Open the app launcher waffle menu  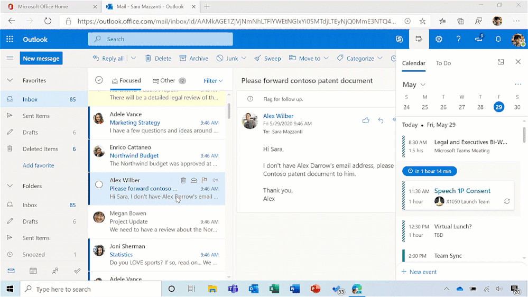(x=10, y=39)
